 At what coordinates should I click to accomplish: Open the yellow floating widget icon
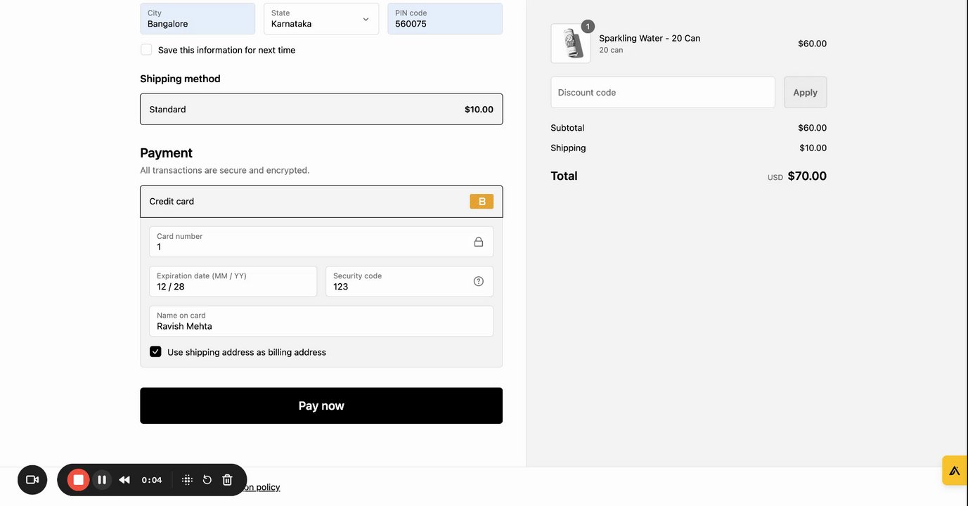[954, 470]
